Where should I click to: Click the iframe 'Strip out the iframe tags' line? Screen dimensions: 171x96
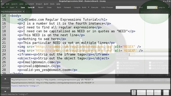pos(63,54)
